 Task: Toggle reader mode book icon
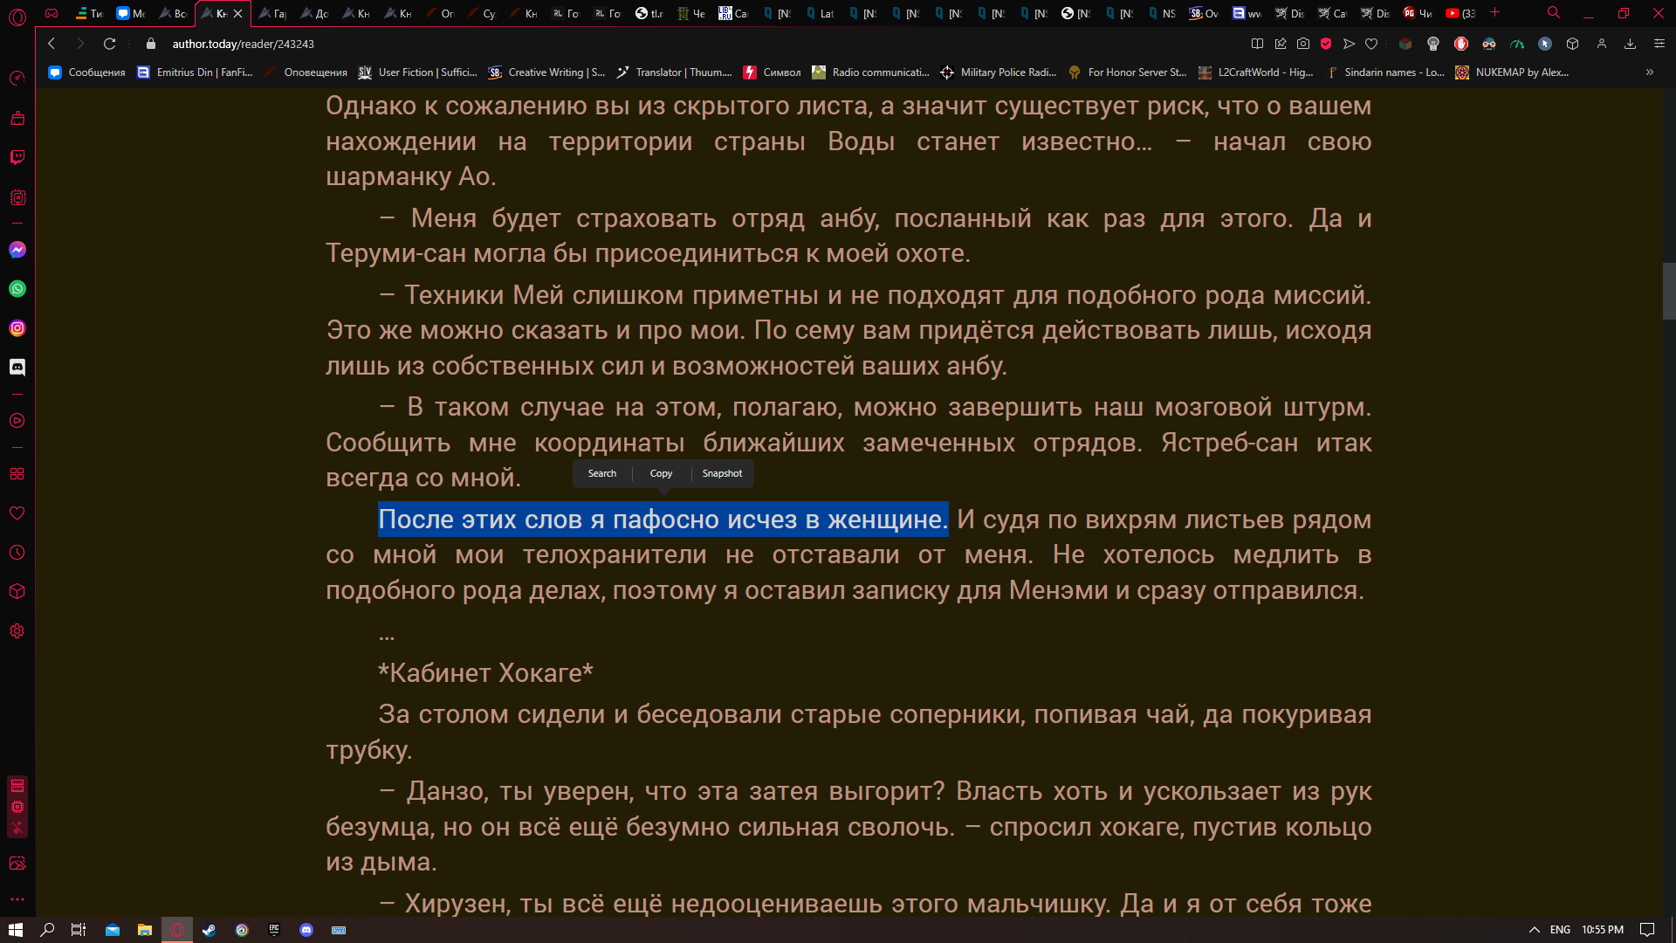(x=1257, y=44)
